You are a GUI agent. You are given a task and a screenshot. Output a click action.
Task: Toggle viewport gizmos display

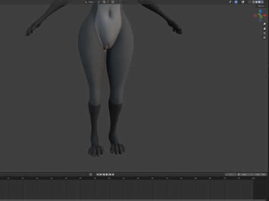coord(236,2)
